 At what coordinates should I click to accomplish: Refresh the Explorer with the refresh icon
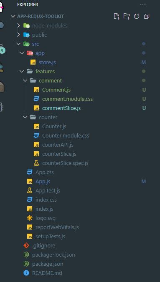pyautogui.click(x=137, y=16)
